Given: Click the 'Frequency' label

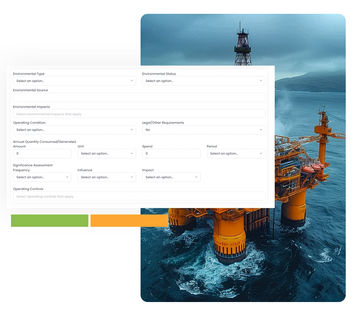Looking at the screenshot, I should point(21,170).
